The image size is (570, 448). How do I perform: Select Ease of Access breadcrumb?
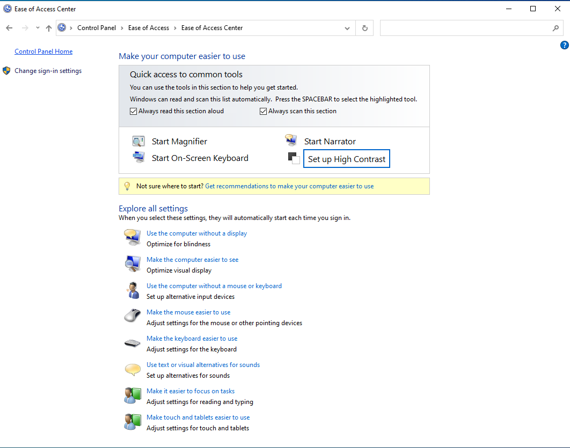point(148,28)
